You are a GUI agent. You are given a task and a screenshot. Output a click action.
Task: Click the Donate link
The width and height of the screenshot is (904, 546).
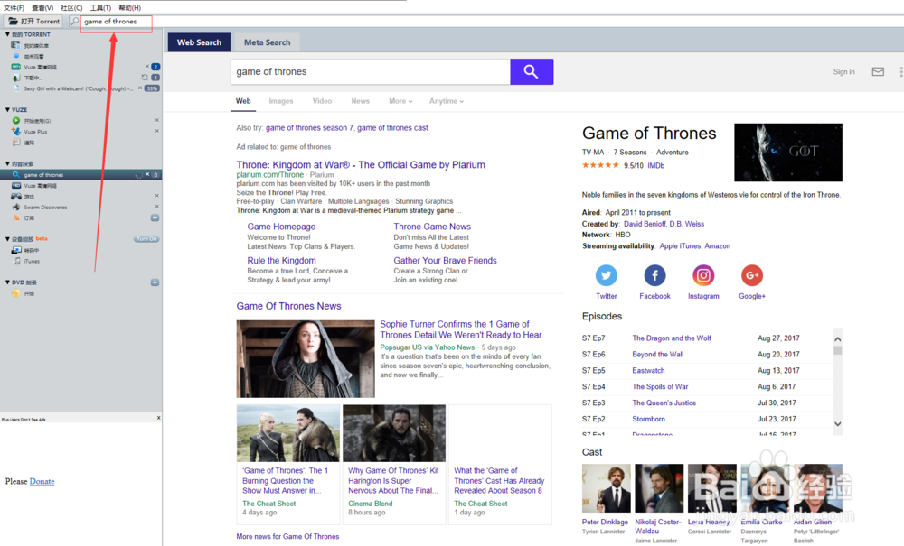42,482
